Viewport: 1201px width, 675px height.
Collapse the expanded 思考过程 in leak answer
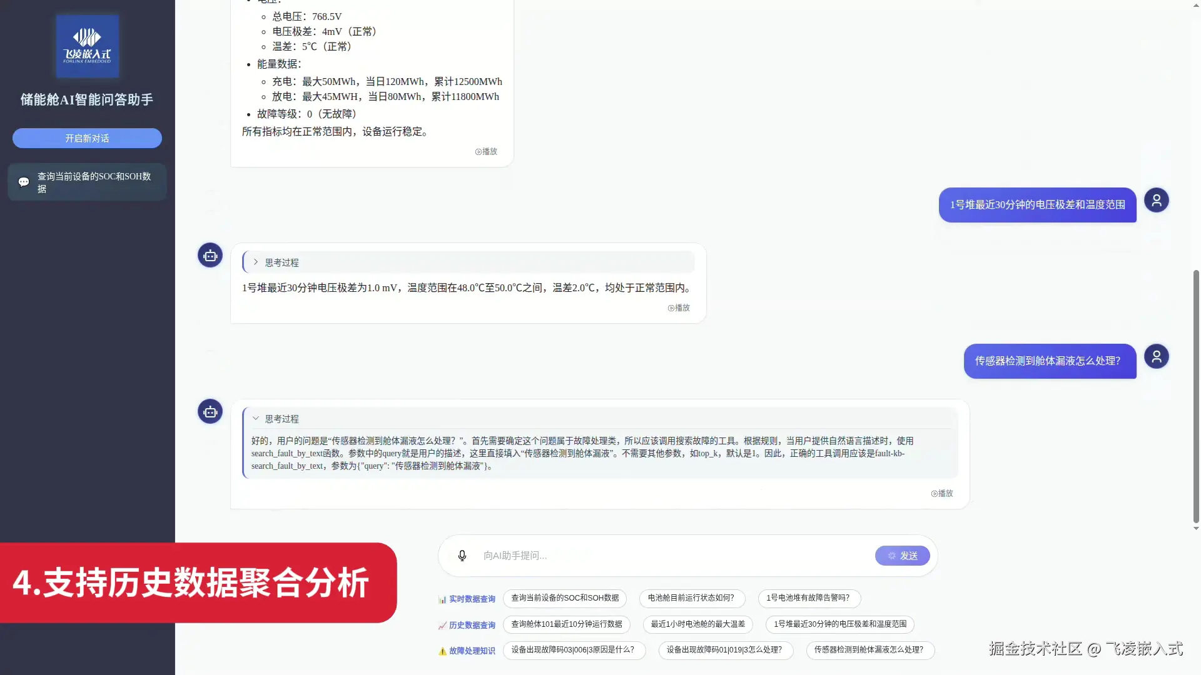tap(600, 419)
